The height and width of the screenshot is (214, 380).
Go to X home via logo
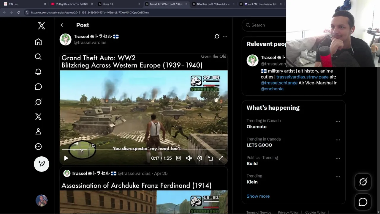[x=42, y=26]
